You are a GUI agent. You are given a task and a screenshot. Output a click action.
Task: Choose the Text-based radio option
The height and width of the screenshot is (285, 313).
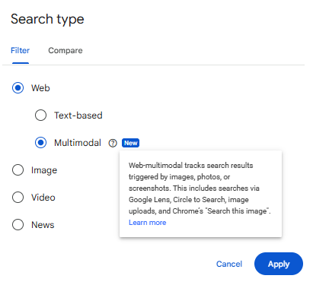coord(40,116)
